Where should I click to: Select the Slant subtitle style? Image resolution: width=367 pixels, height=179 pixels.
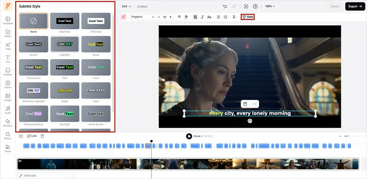96,90
